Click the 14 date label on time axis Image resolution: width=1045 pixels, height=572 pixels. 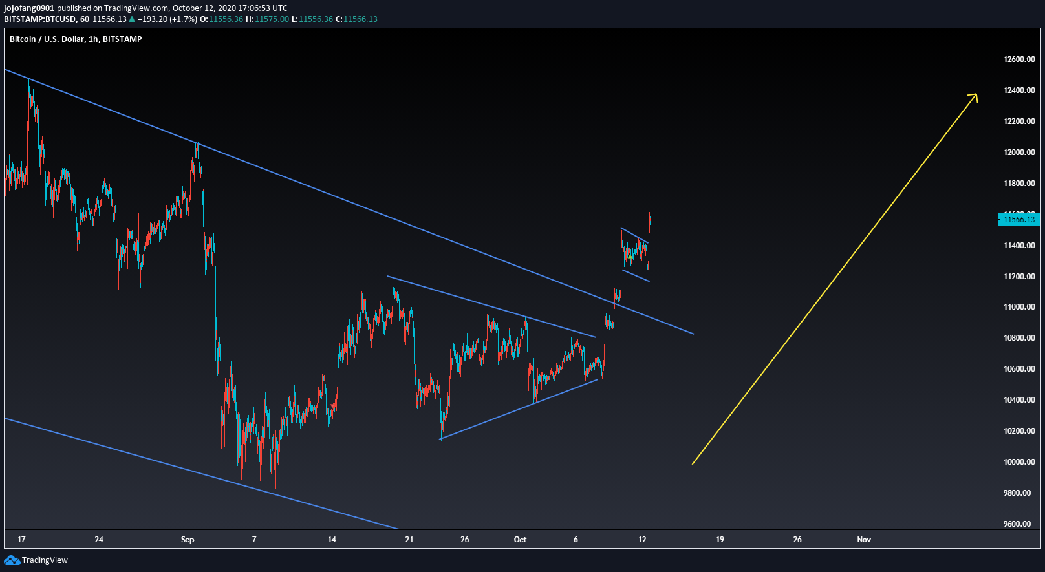(x=332, y=540)
